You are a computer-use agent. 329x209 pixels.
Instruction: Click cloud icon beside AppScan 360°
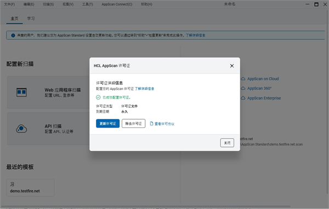coord(243,89)
